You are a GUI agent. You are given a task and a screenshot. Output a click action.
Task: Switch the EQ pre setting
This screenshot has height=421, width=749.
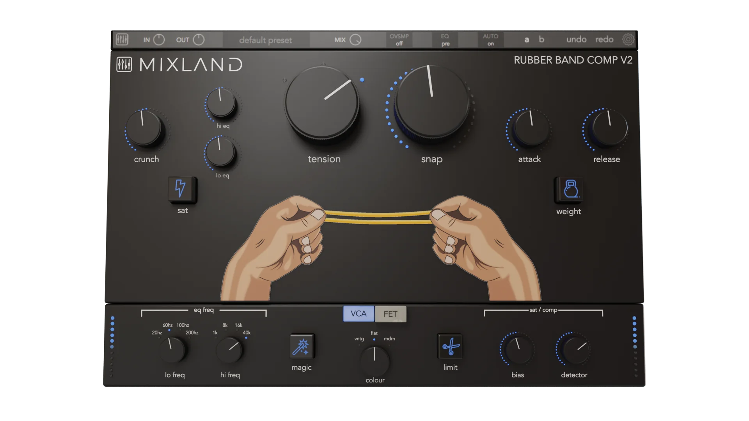(x=445, y=40)
